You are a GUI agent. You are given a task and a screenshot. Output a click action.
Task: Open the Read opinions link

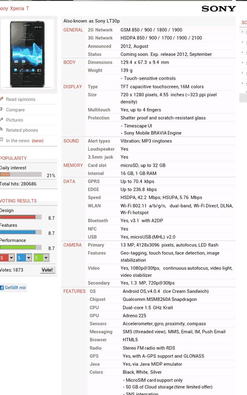click(x=20, y=99)
